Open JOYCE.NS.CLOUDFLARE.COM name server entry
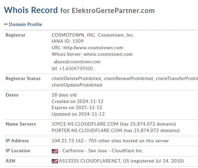The width and height of the screenshot is (198, 168). coord(85,124)
